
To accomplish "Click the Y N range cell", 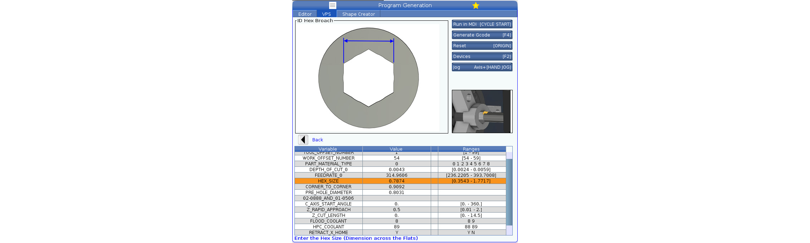I will pyautogui.click(x=472, y=233).
